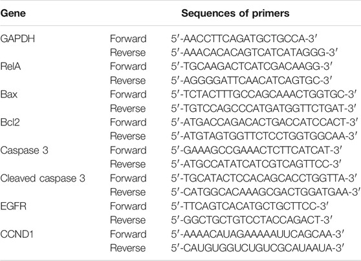The height and width of the screenshot is (261, 361).
Task: Select the Caspase 3 gene label
Action: [x=24, y=150]
